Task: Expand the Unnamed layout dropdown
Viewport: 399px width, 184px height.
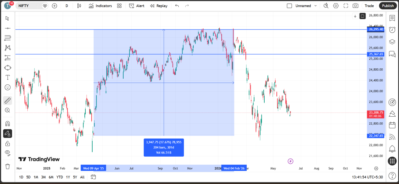Action: pyautogui.click(x=316, y=6)
